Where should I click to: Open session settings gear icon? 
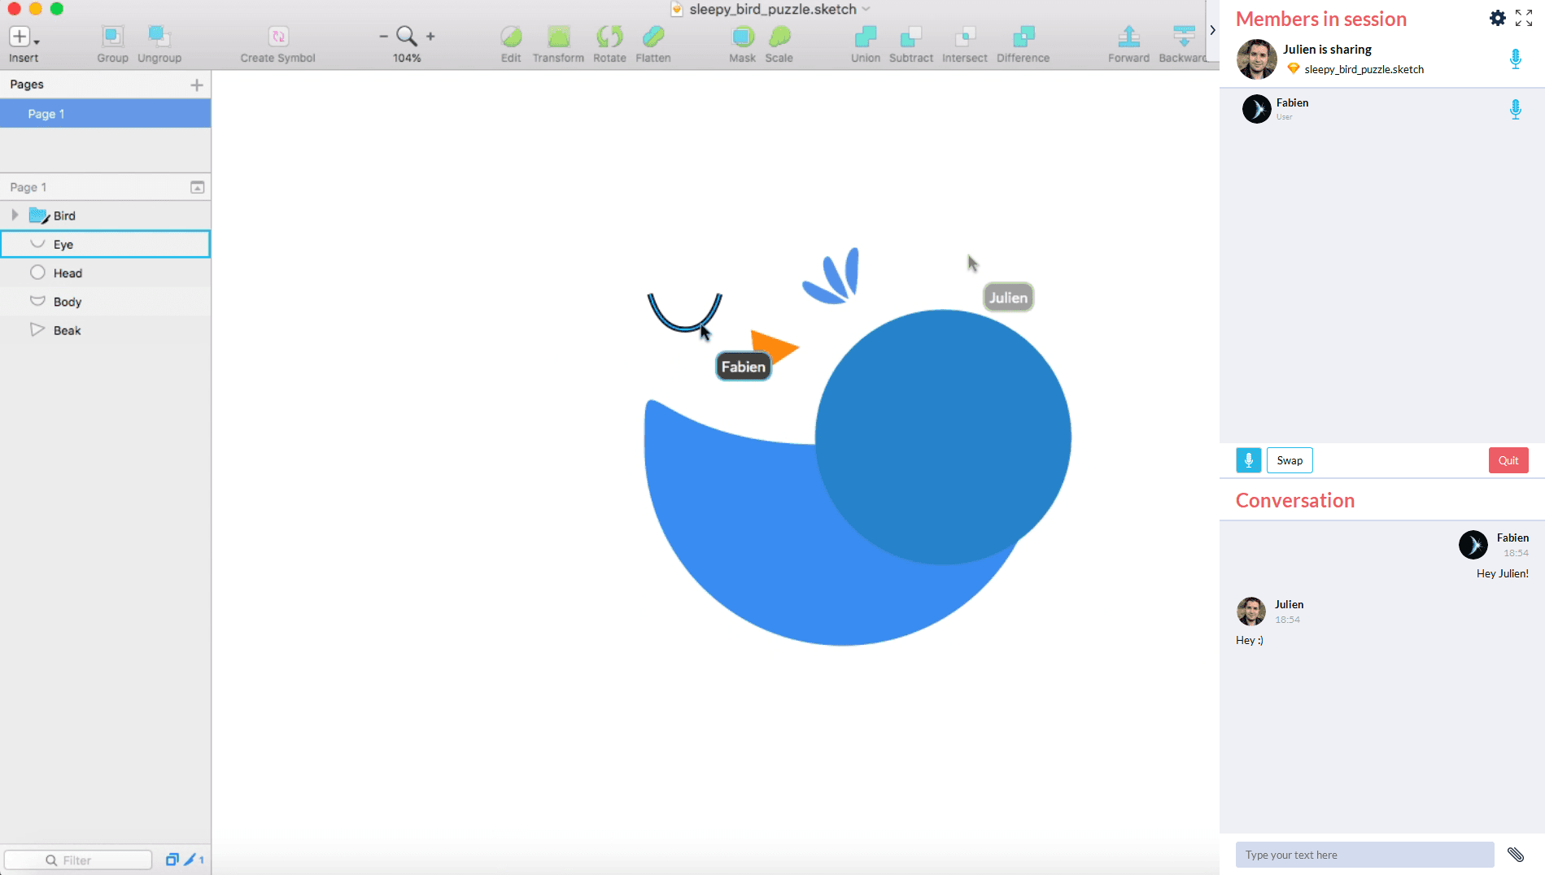1497,18
